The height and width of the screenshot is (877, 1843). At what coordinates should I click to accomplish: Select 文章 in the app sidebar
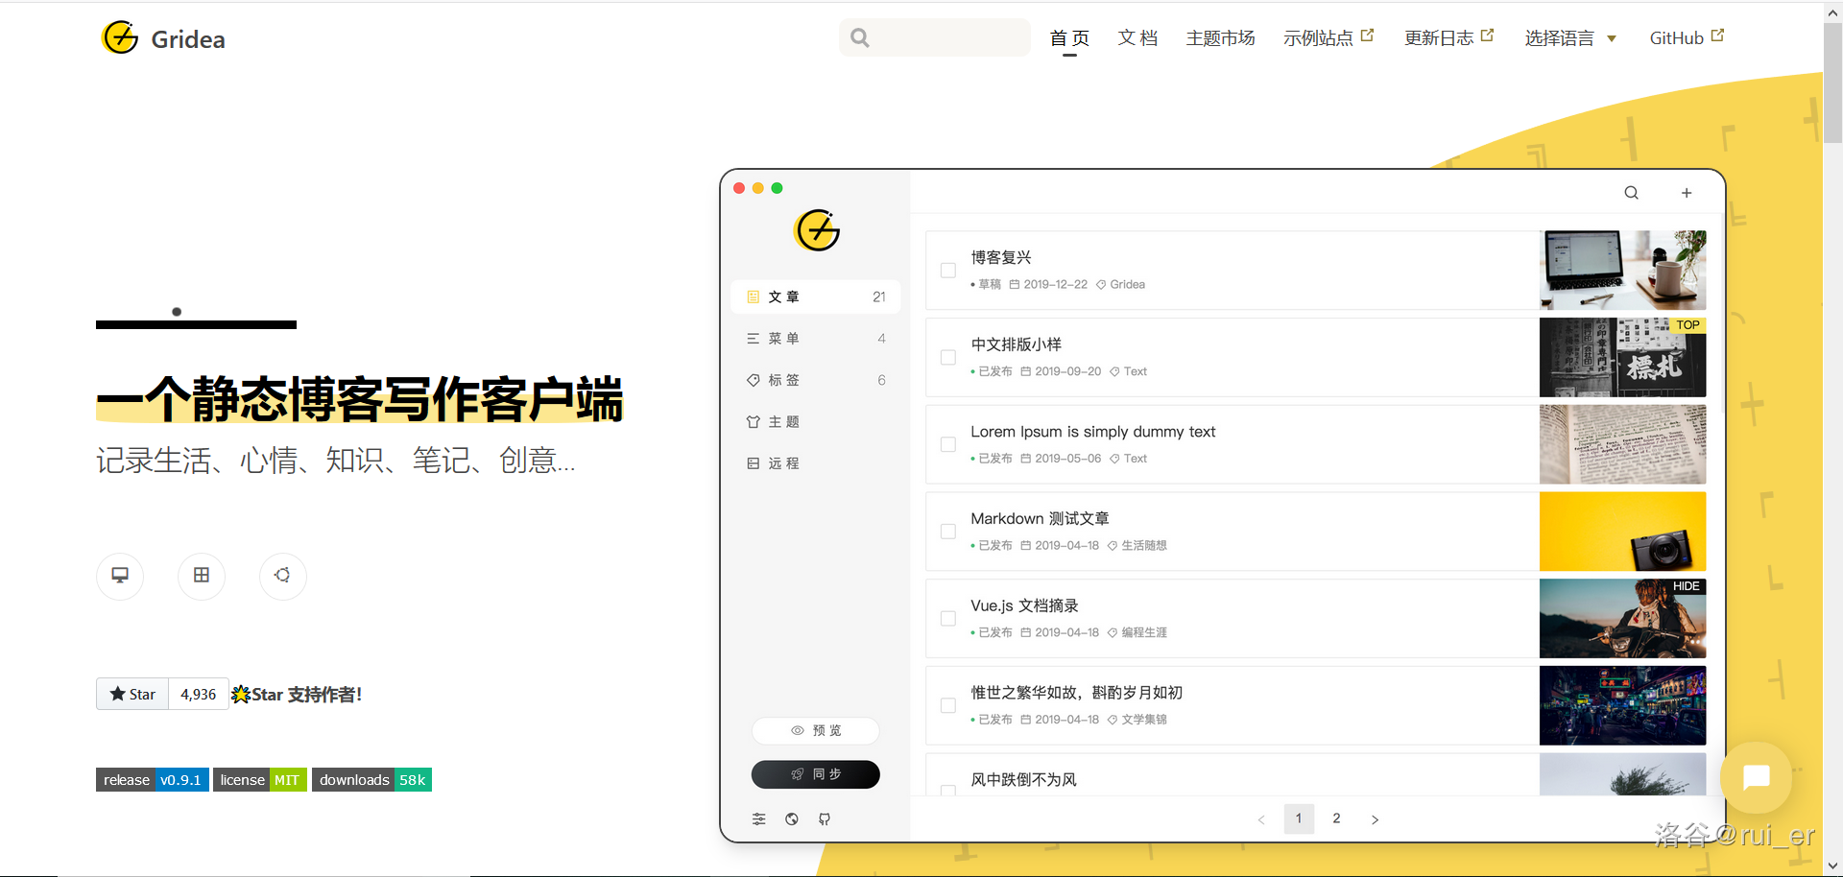(816, 297)
